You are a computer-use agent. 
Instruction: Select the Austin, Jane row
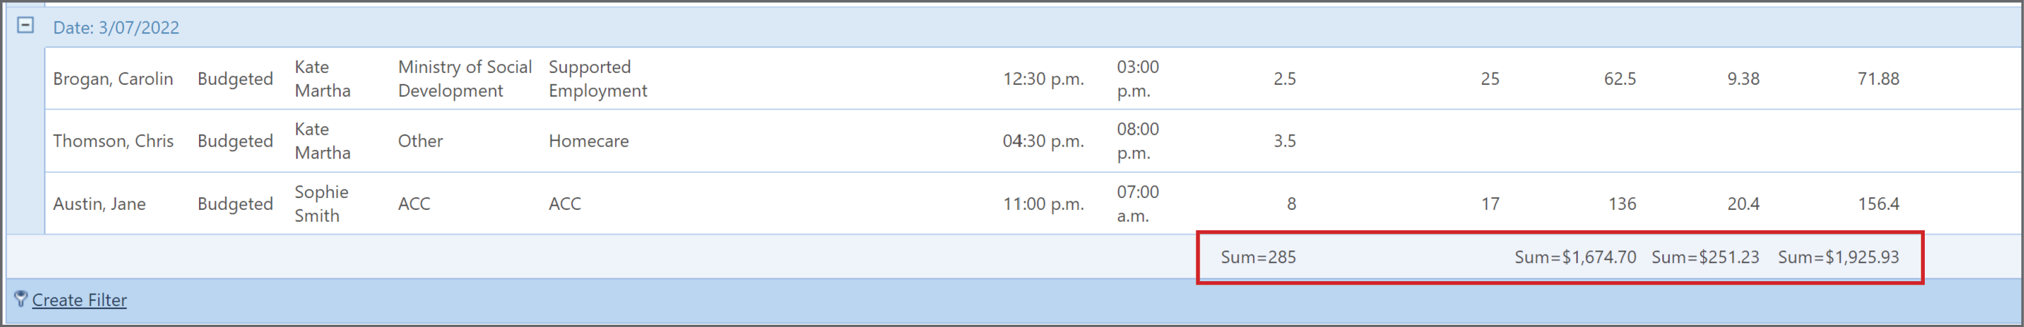click(1032, 203)
